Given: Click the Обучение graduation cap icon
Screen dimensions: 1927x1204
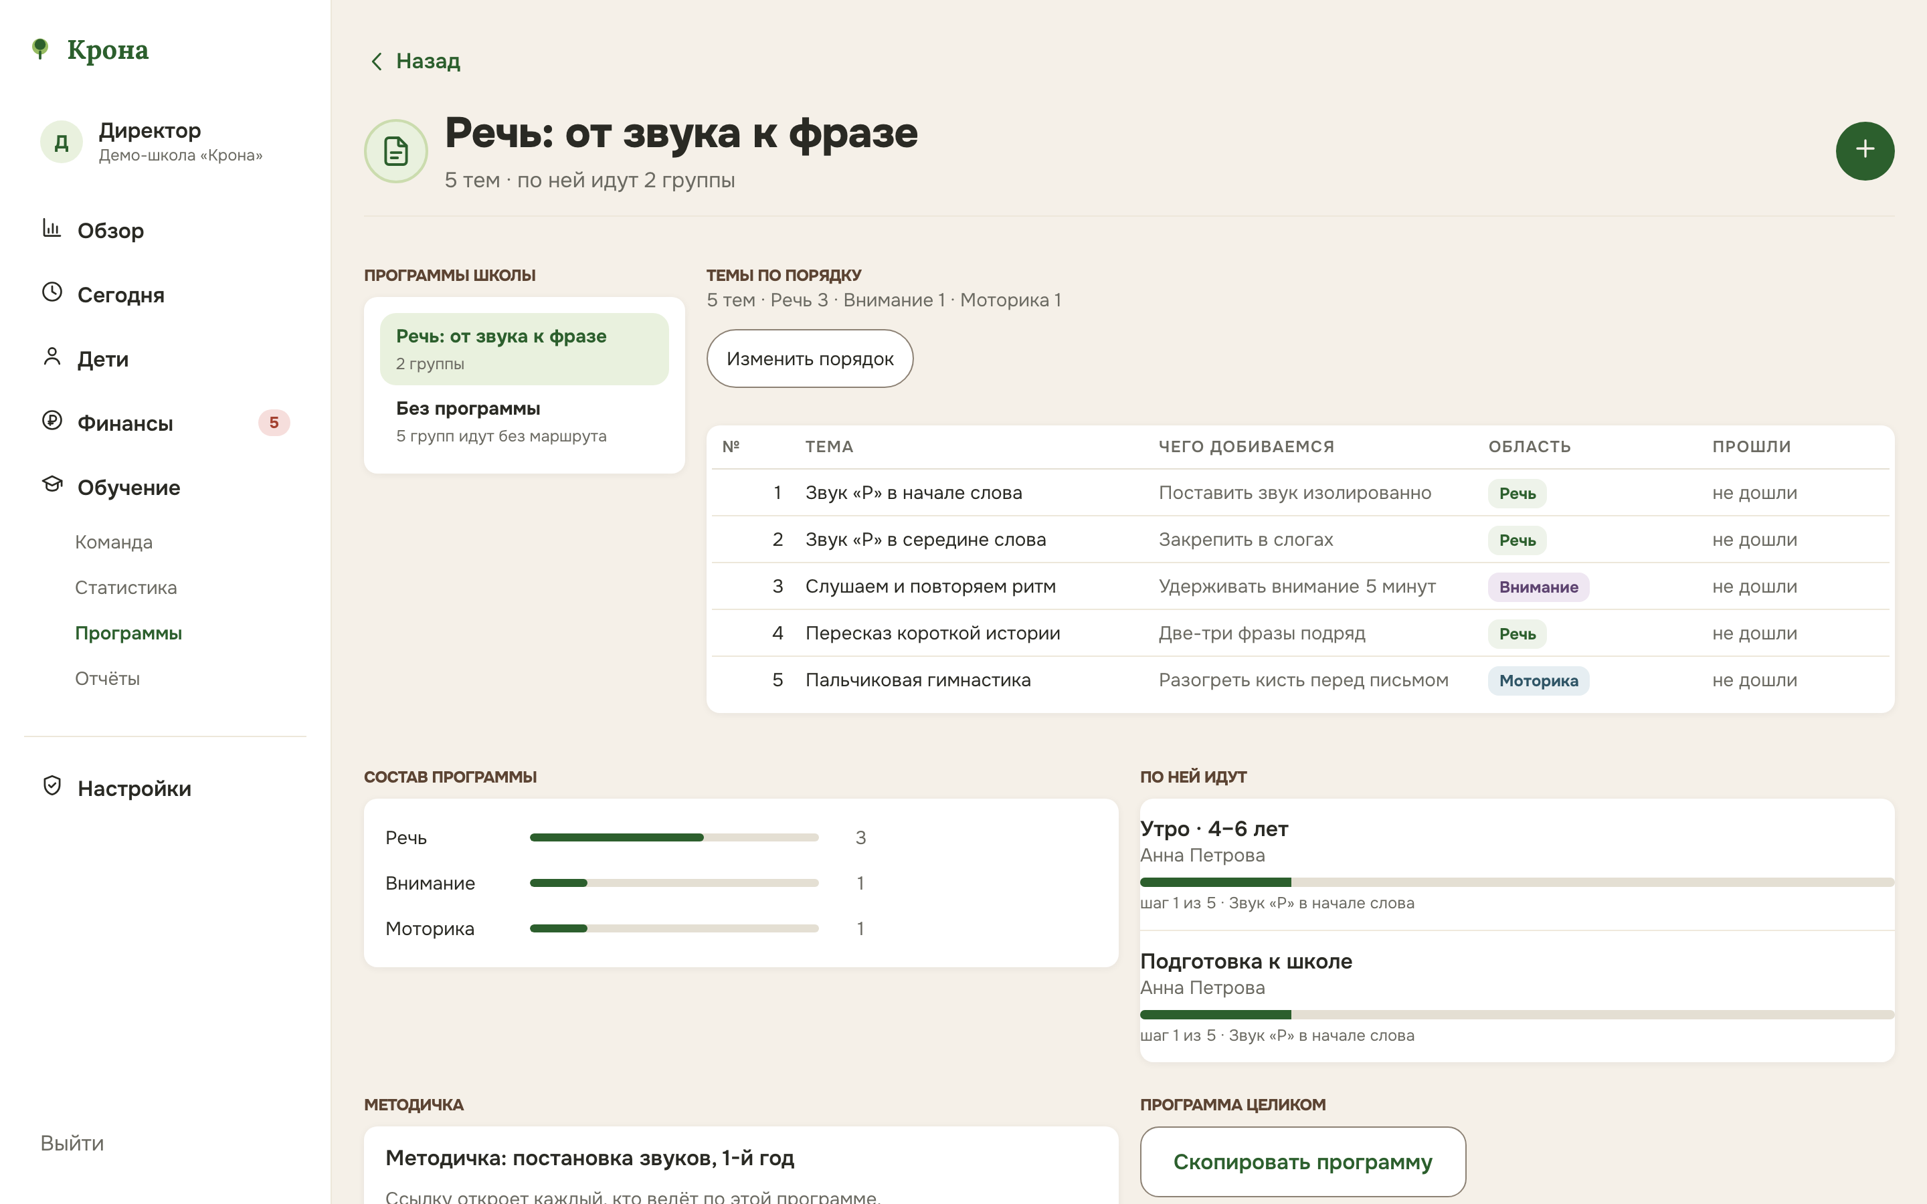Looking at the screenshot, I should point(52,484).
